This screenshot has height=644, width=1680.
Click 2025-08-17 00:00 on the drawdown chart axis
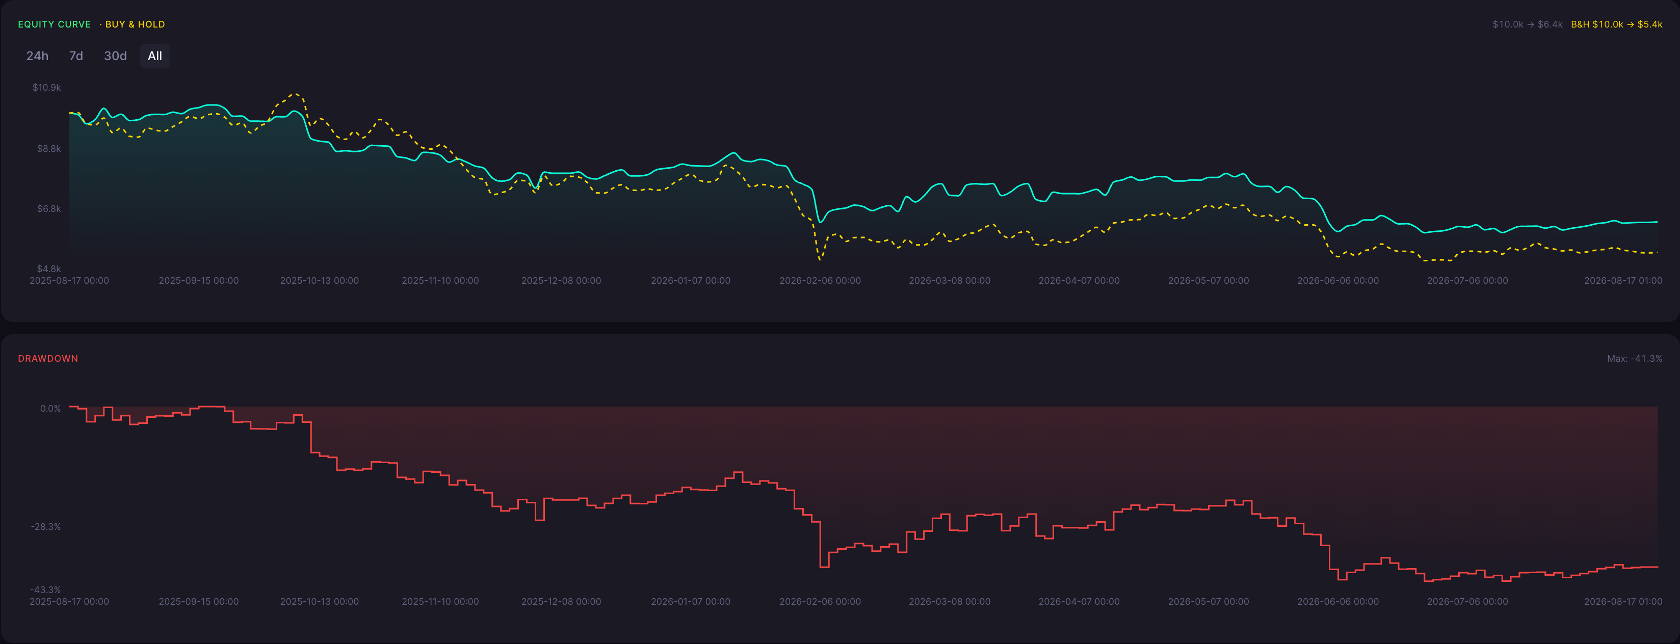69,602
